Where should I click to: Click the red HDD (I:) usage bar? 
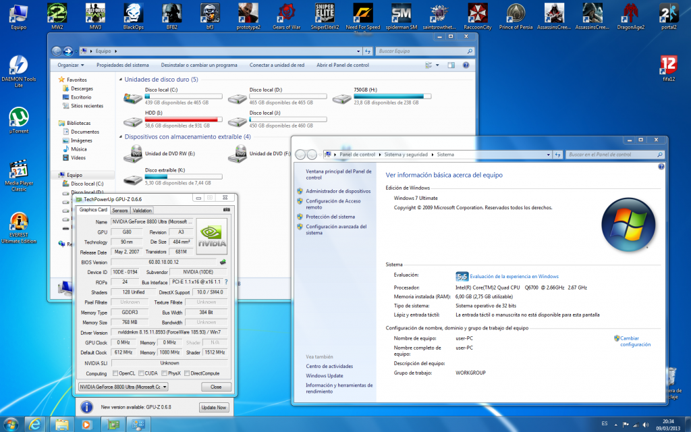[x=184, y=119]
